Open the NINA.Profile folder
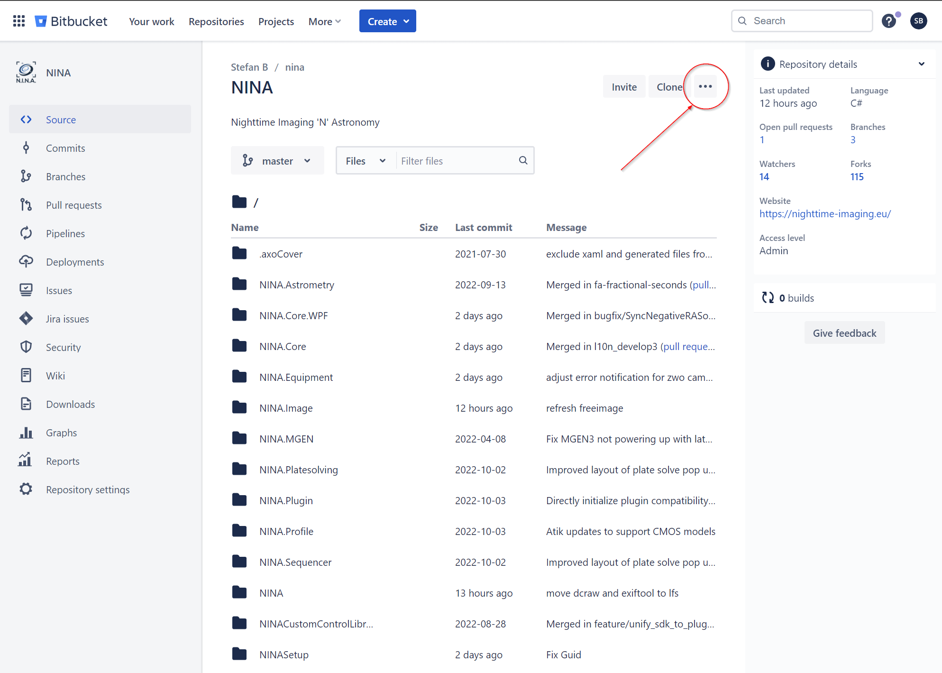This screenshot has height=673, width=942. (x=286, y=531)
